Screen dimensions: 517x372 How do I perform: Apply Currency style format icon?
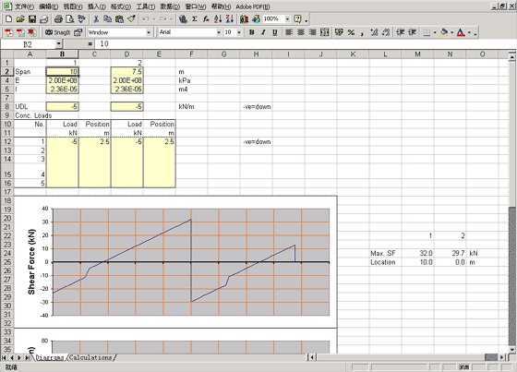click(x=339, y=32)
